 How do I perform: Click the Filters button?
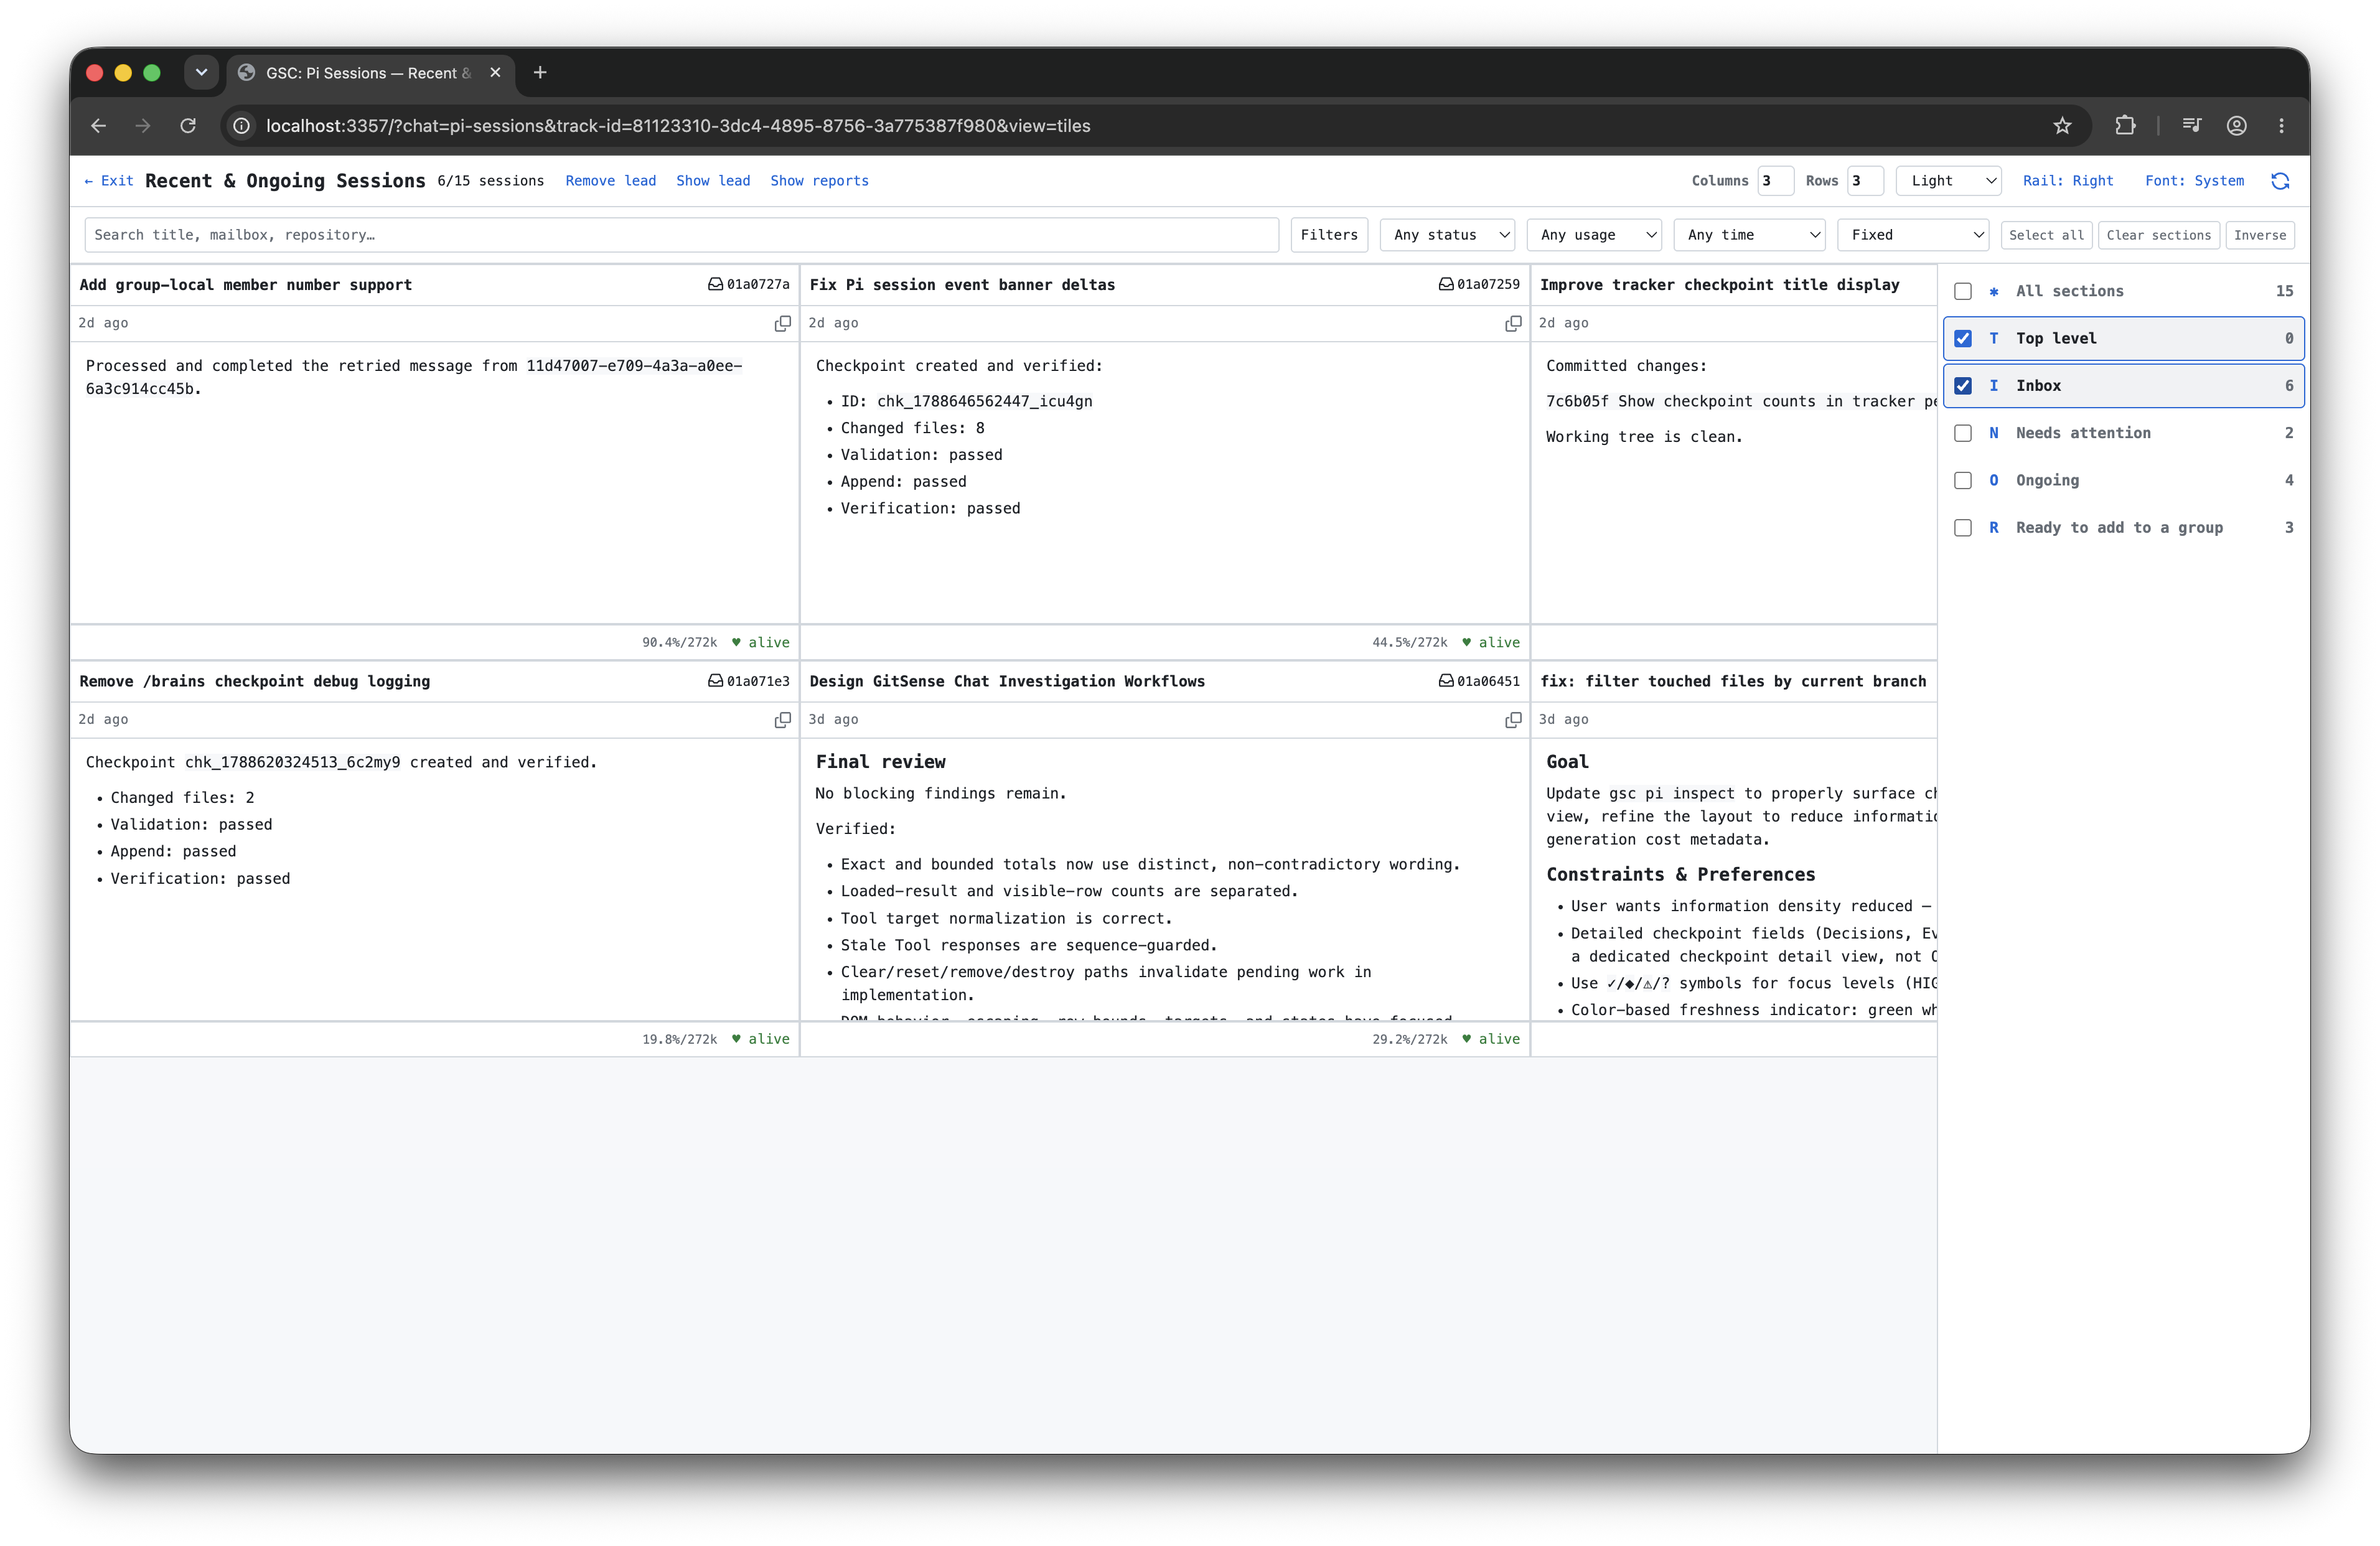pyautogui.click(x=1329, y=235)
